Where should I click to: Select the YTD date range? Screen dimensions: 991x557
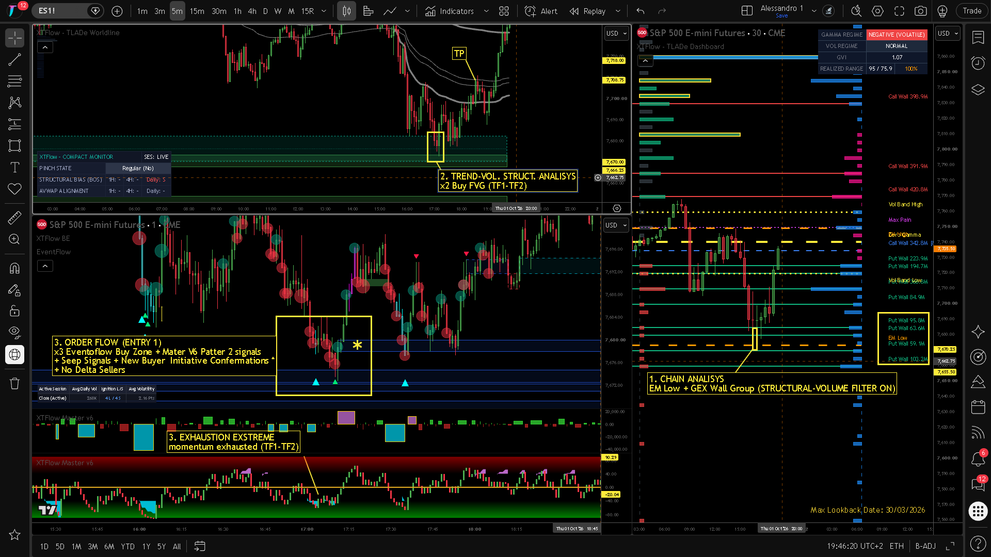[x=127, y=546]
